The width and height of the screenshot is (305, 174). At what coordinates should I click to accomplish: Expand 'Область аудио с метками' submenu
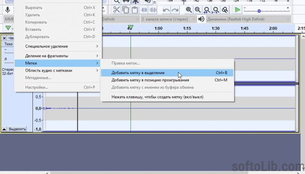[x=58, y=70]
